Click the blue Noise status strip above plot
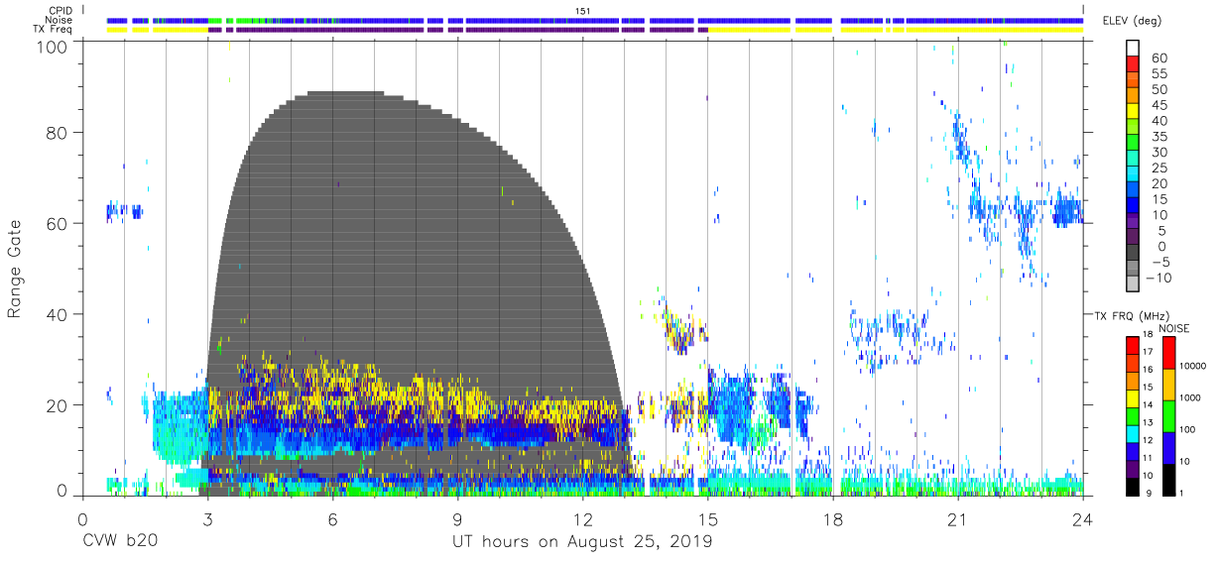Screen dimensions: 1218x562 pos(594,20)
